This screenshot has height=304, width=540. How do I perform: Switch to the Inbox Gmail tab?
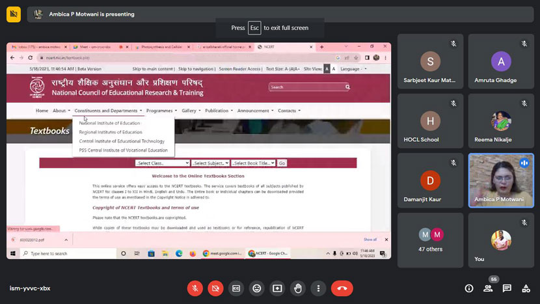(38, 47)
